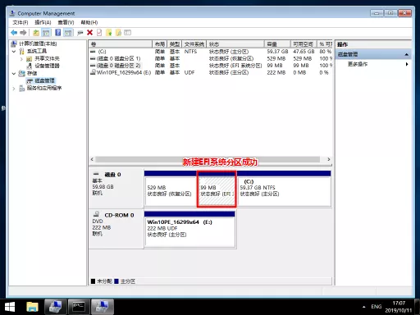Select the CD-ROM 0 drive label
The height and width of the screenshot is (315, 420).
pos(116,229)
